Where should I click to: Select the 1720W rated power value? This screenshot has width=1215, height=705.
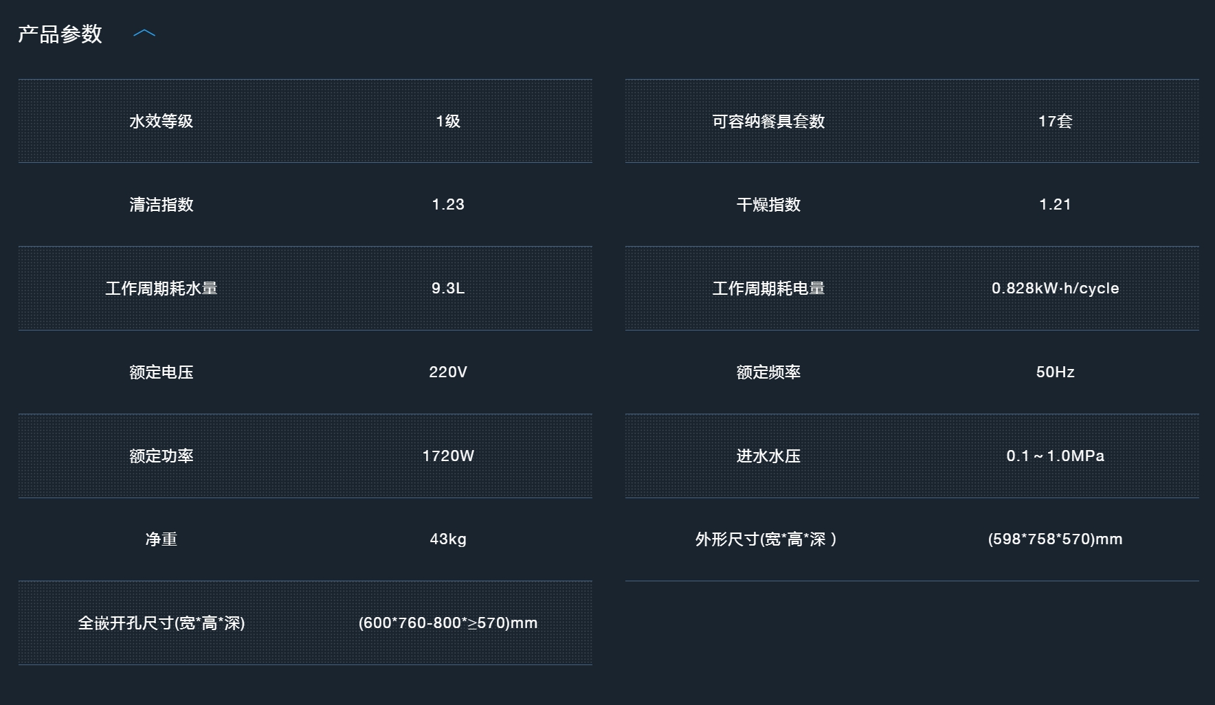pyautogui.click(x=448, y=456)
